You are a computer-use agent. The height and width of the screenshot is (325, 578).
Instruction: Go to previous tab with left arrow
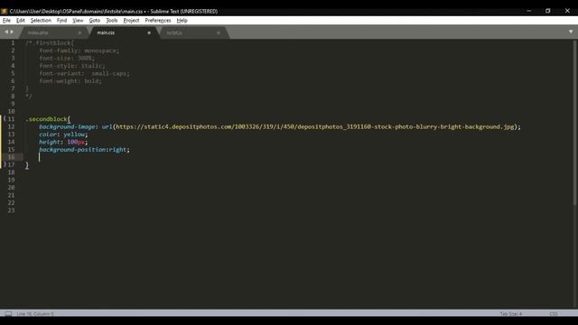click(x=6, y=32)
